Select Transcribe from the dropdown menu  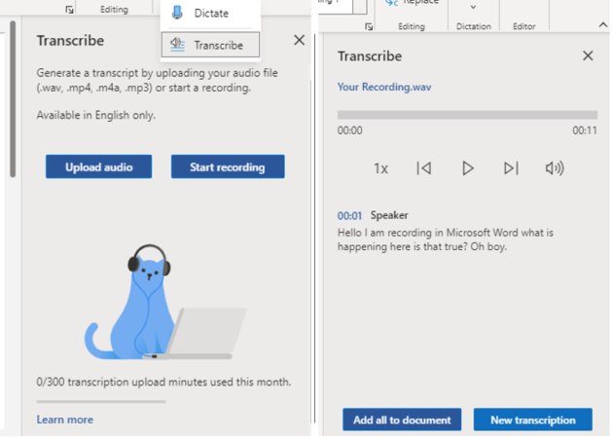(210, 45)
